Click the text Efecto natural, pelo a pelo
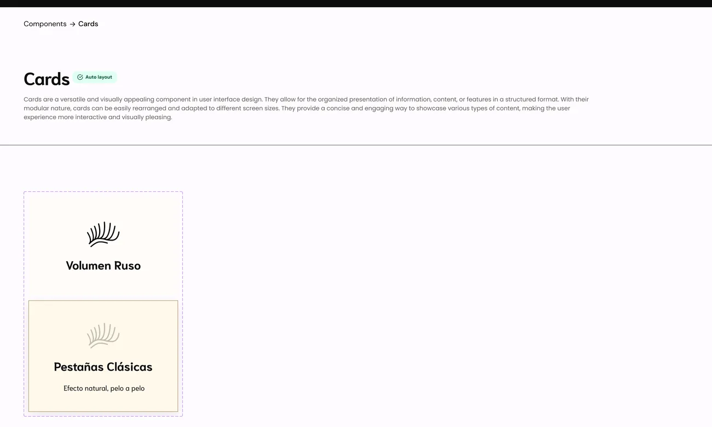Screen dimensions: 712x427 click(x=104, y=389)
